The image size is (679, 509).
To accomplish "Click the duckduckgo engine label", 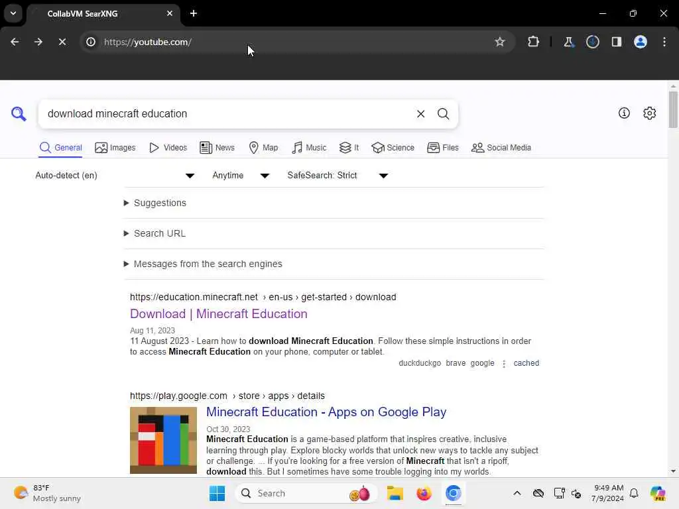I will [420, 363].
